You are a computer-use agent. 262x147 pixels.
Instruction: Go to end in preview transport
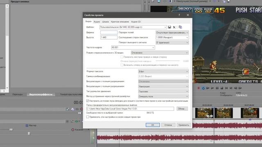coord(231,88)
